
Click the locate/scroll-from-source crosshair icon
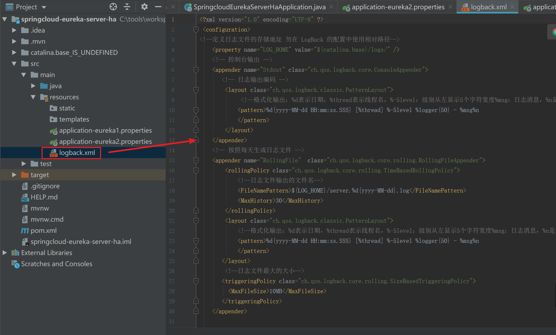pyautogui.click(x=113, y=7)
